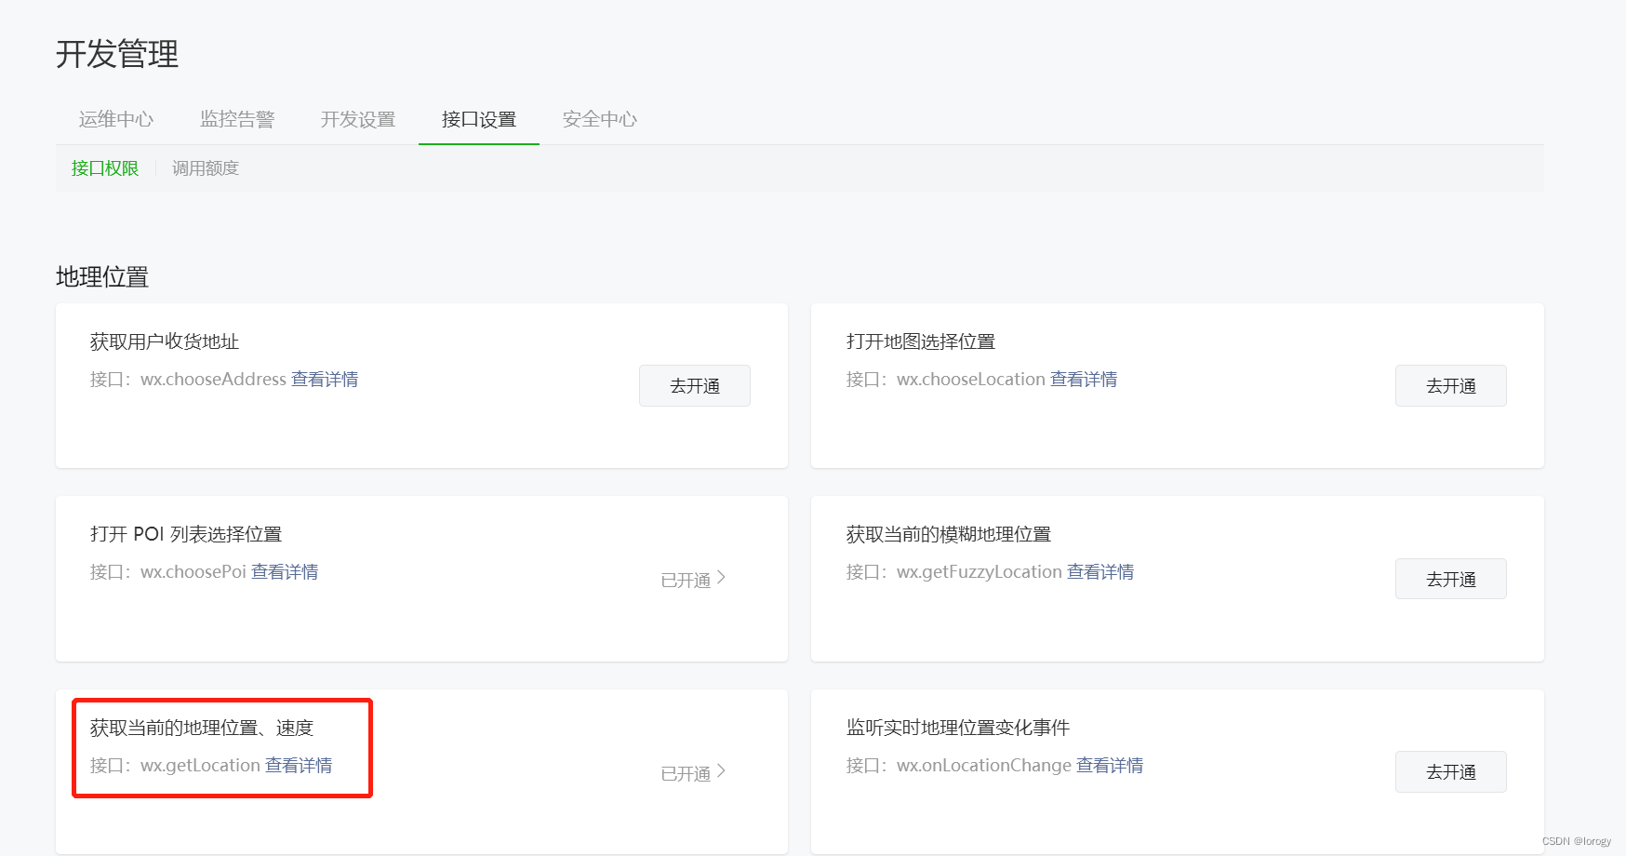Click the wx.chooseLocation interface name
1626x856 pixels.
click(x=971, y=380)
